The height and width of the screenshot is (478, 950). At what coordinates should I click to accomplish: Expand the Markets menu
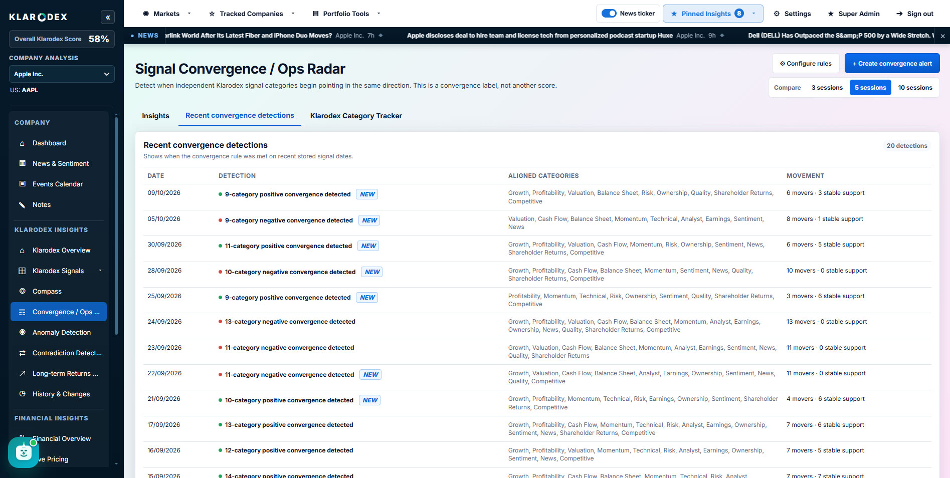[189, 14]
